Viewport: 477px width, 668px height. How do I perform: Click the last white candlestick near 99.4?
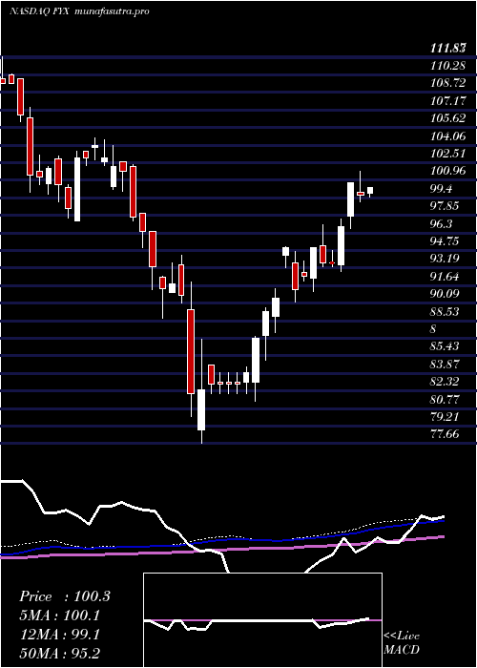(370, 191)
